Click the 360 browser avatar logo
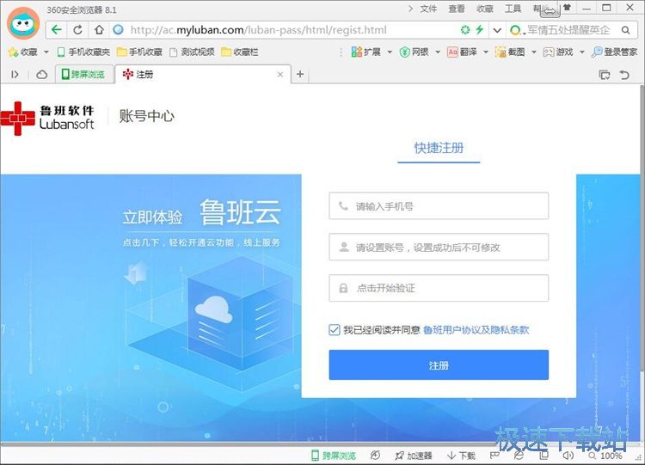This screenshot has height=465, width=645. pyautogui.click(x=23, y=23)
